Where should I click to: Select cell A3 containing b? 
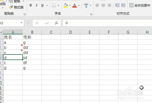click(13, 47)
